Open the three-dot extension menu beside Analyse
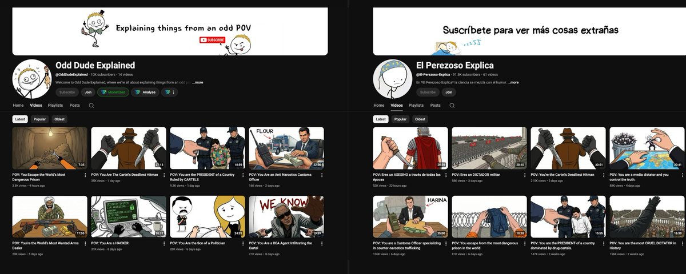This screenshot has height=274, width=686. point(170,92)
